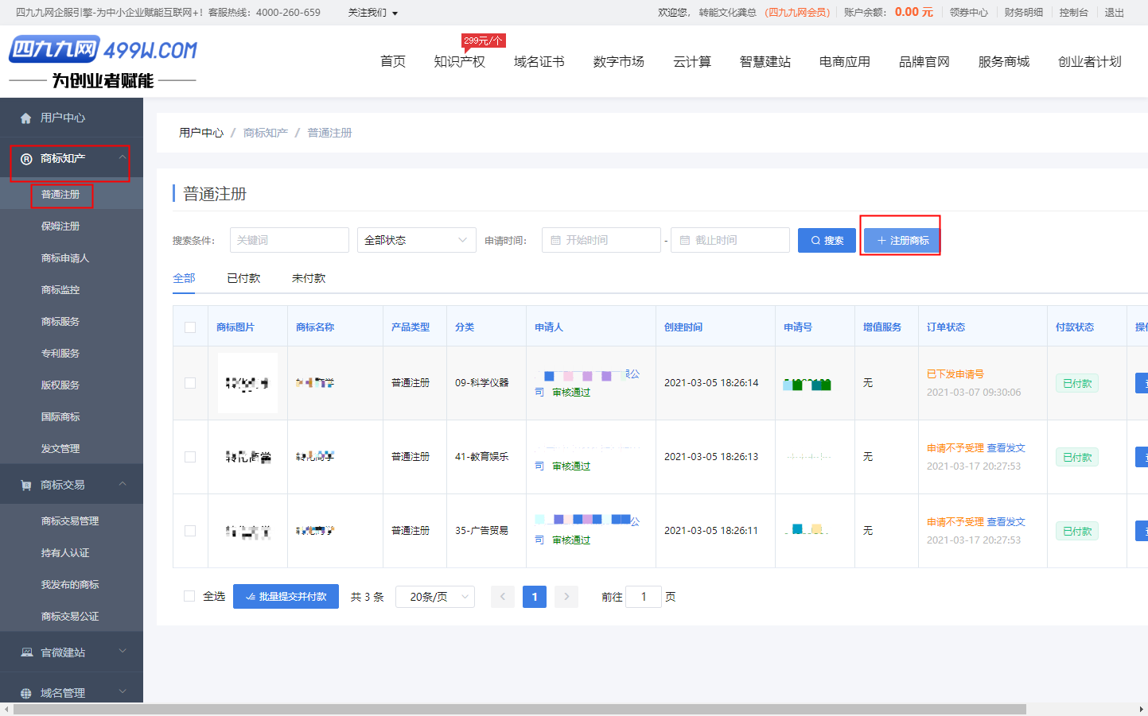Image resolution: width=1148 pixels, height=716 pixels.
Task: Go to the next page arrow
Action: coord(566,597)
